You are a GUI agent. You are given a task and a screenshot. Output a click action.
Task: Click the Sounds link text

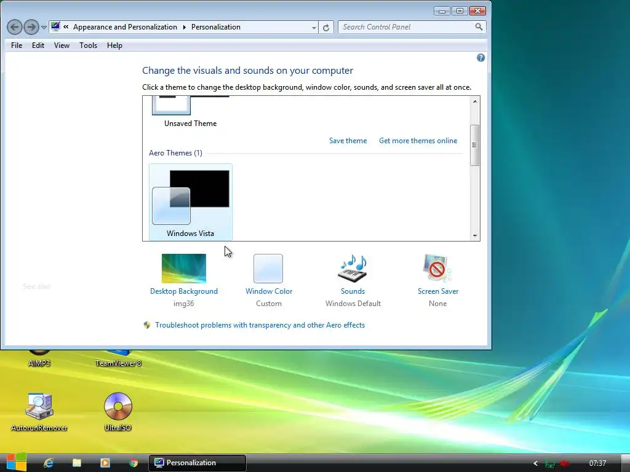click(353, 291)
